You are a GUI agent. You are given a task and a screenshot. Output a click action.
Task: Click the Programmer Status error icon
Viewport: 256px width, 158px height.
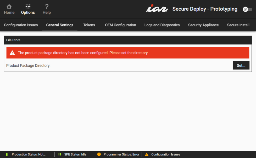click(99, 154)
